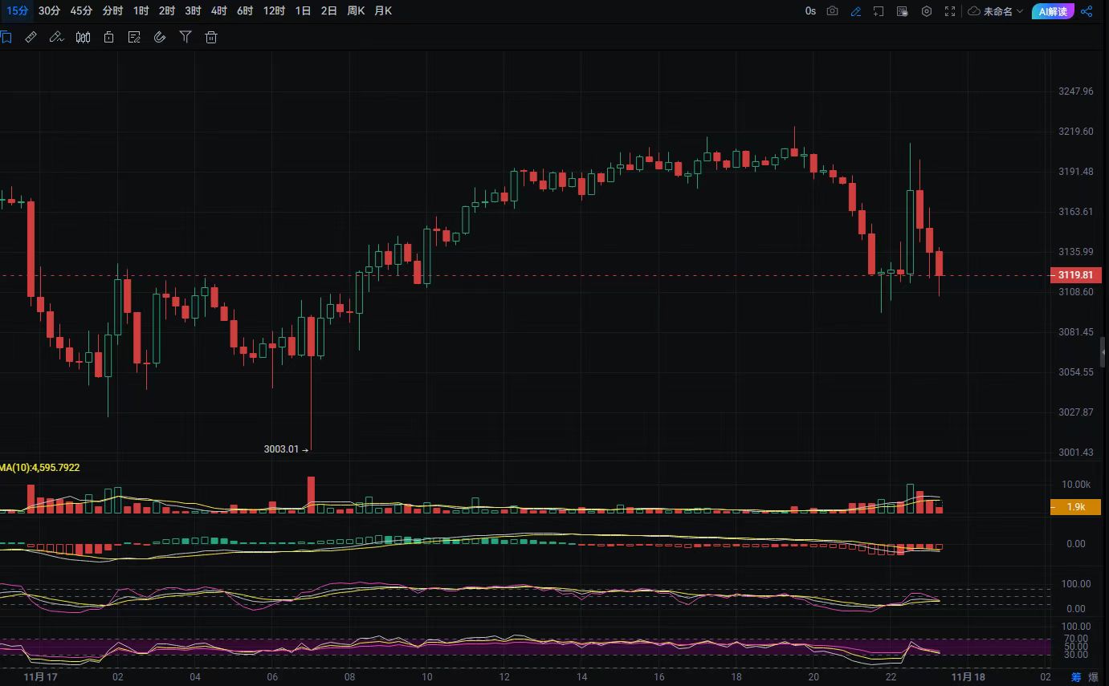The width and height of the screenshot is (1109, 686).
Task: Open chart settings hexagon icon
Action: click(x=926, y=11)
